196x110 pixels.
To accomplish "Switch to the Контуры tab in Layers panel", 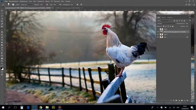I will pos(170,18).
